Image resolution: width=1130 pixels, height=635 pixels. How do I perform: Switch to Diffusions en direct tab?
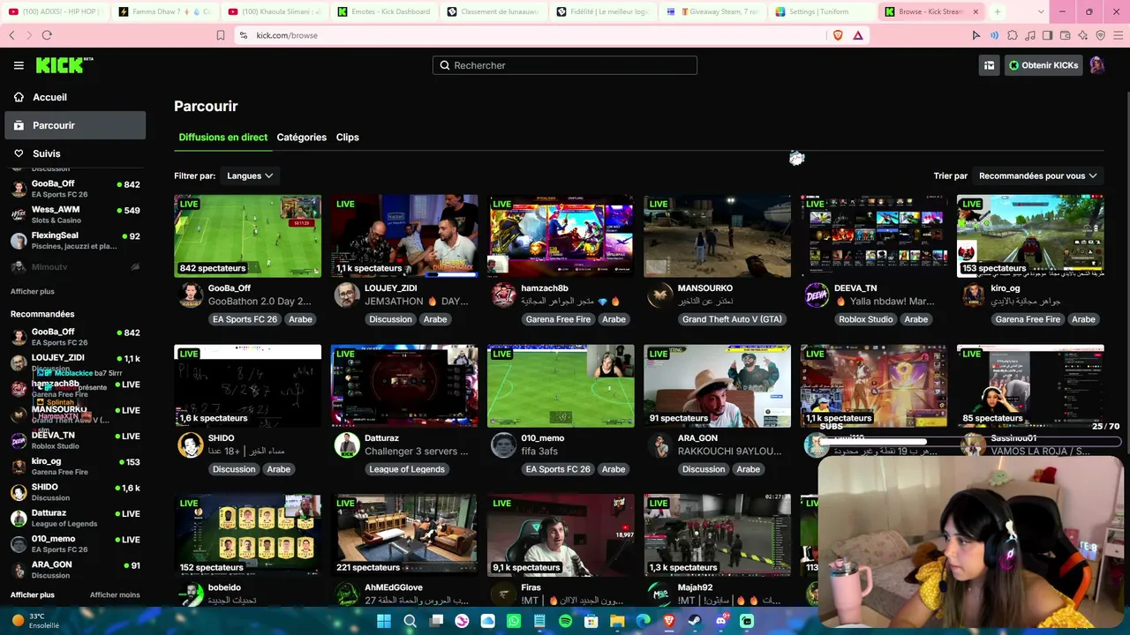(x=223, y=138)
